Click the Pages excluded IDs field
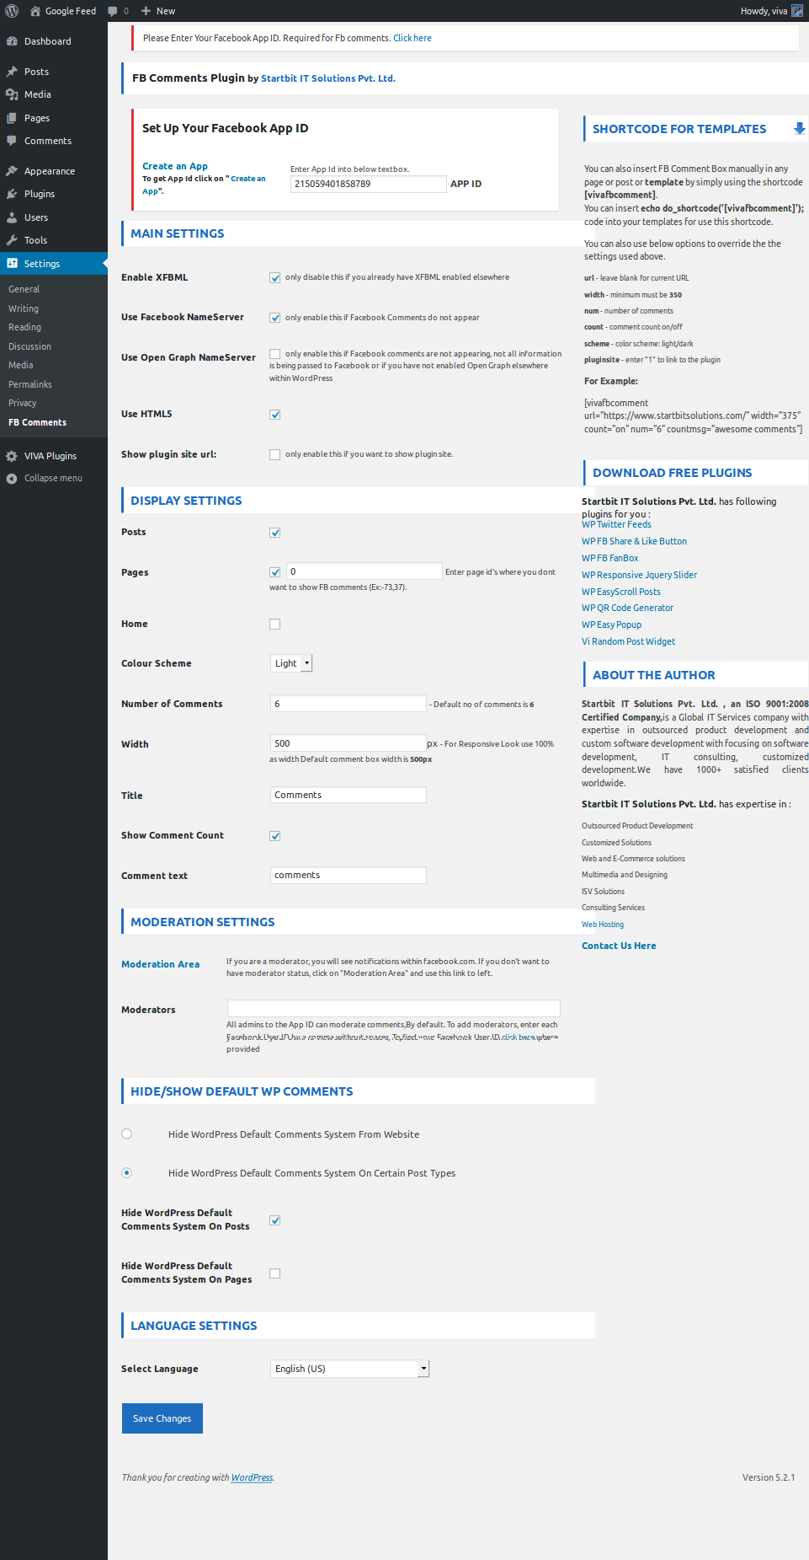 364,571
